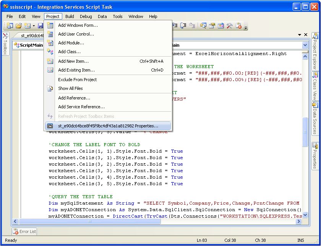Click the Open File folder icon
This screenshot has height=246, width=321.
point(18,26)
